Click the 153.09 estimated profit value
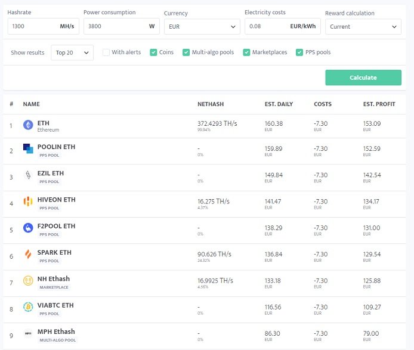 point(372,123)
